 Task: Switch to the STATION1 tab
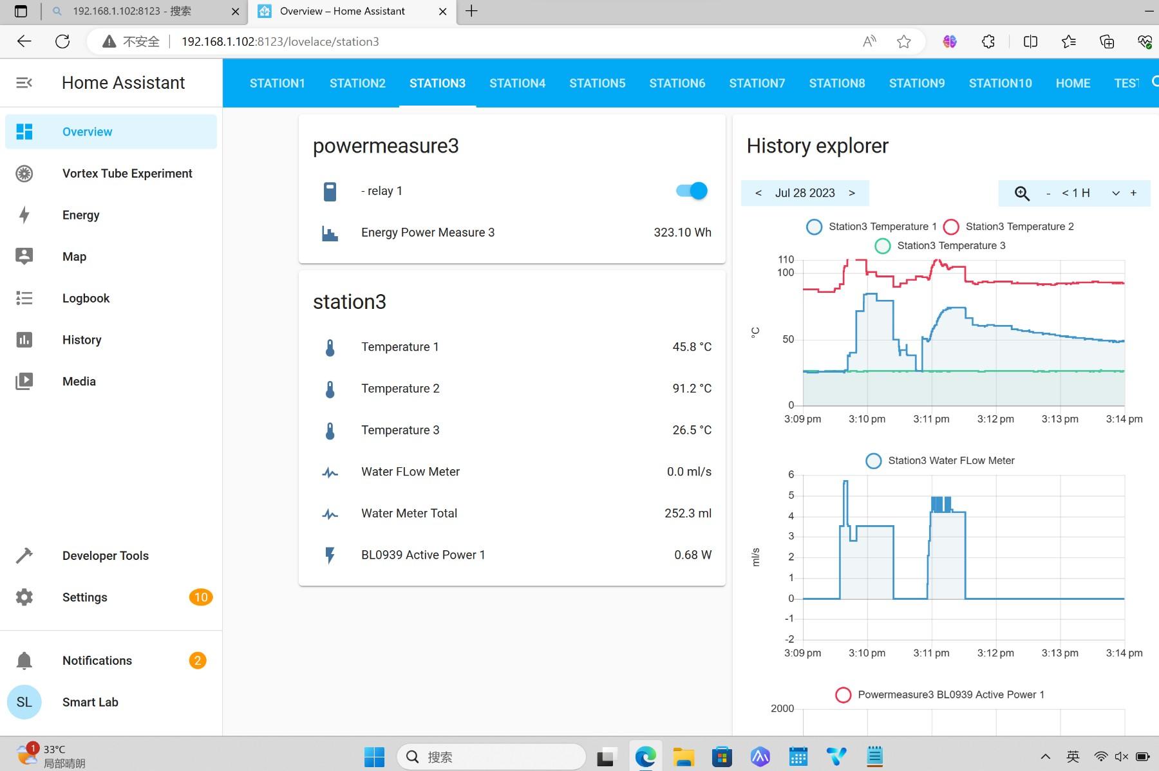point(278,83)
